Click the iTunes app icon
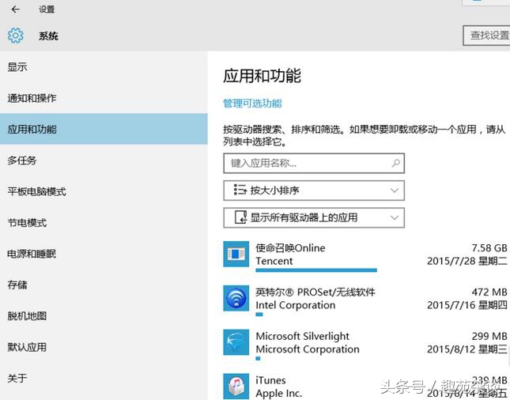 pyautogui.click(x=236, y=387)
